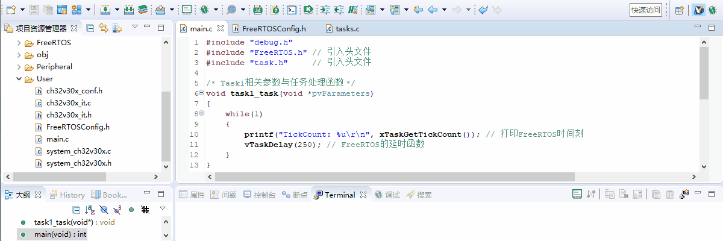
Task: Fold while loop at line 8
Action: (x=201, y=114)
